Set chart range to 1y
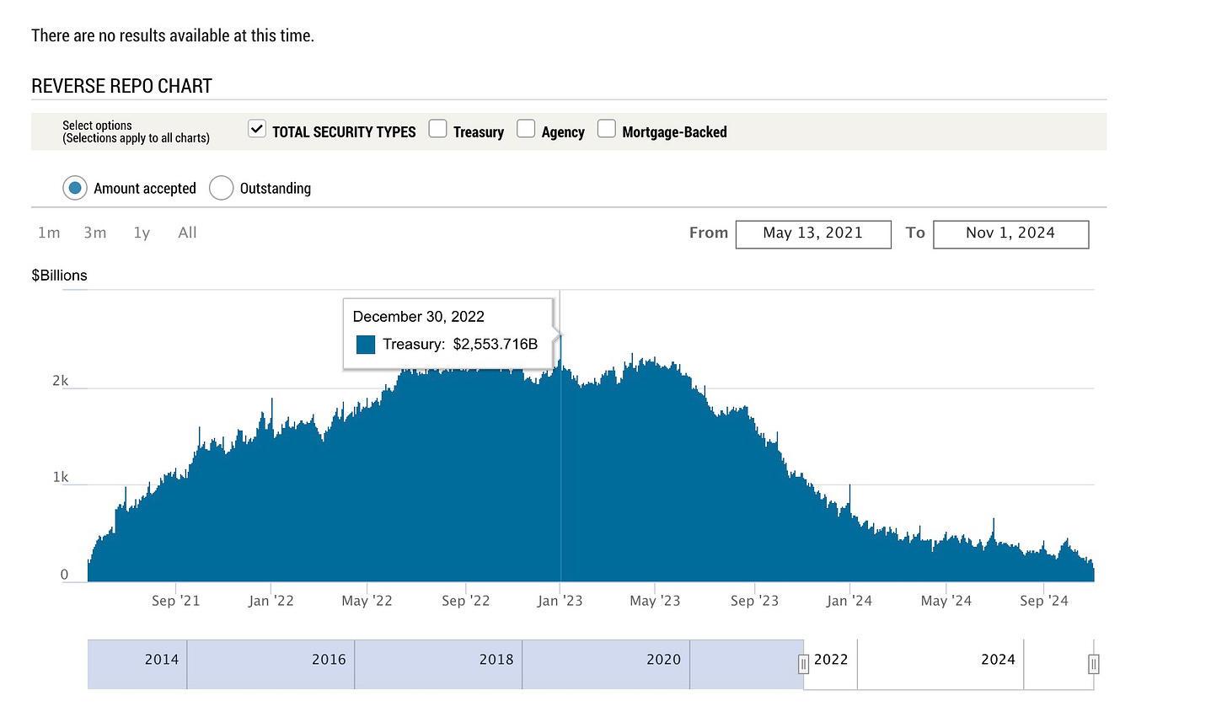 coord(142,233)
